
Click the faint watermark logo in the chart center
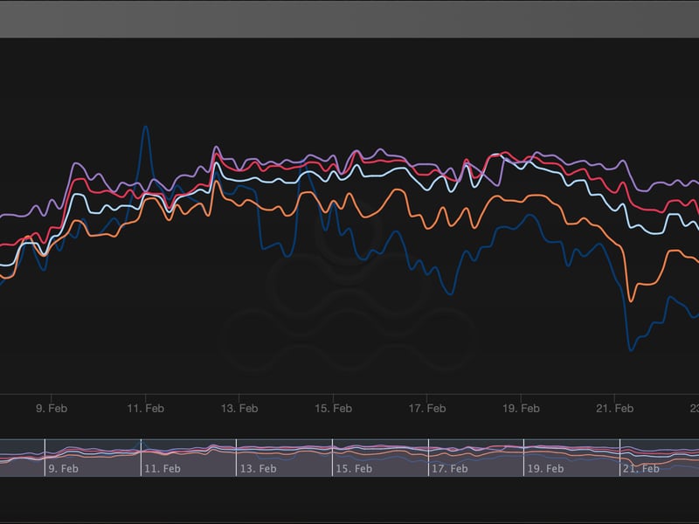pos(349,297)
